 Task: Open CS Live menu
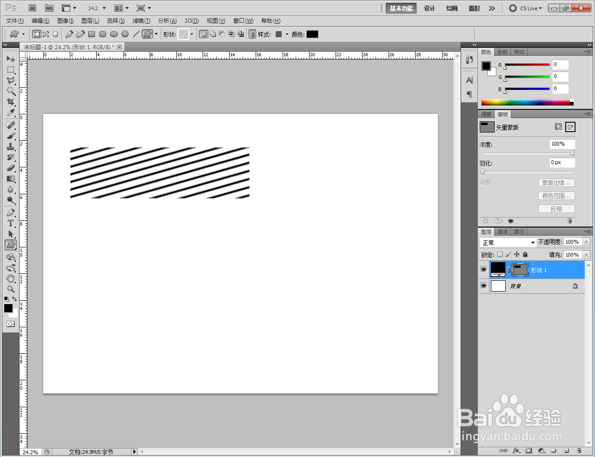tap(526, 8)
